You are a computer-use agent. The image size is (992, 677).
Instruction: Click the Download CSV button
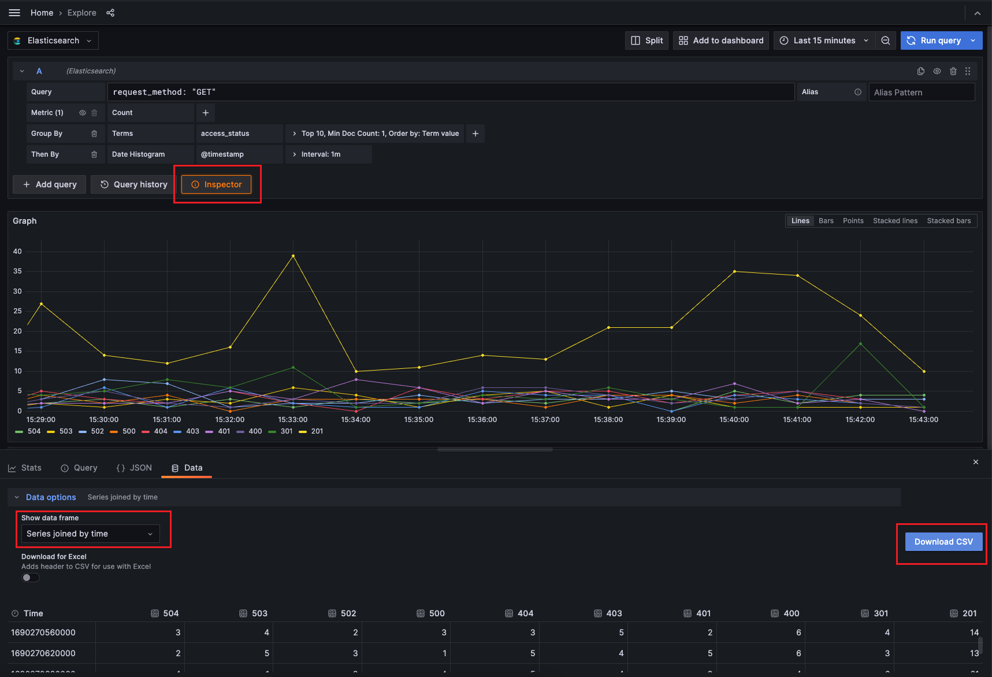[943, 542]
